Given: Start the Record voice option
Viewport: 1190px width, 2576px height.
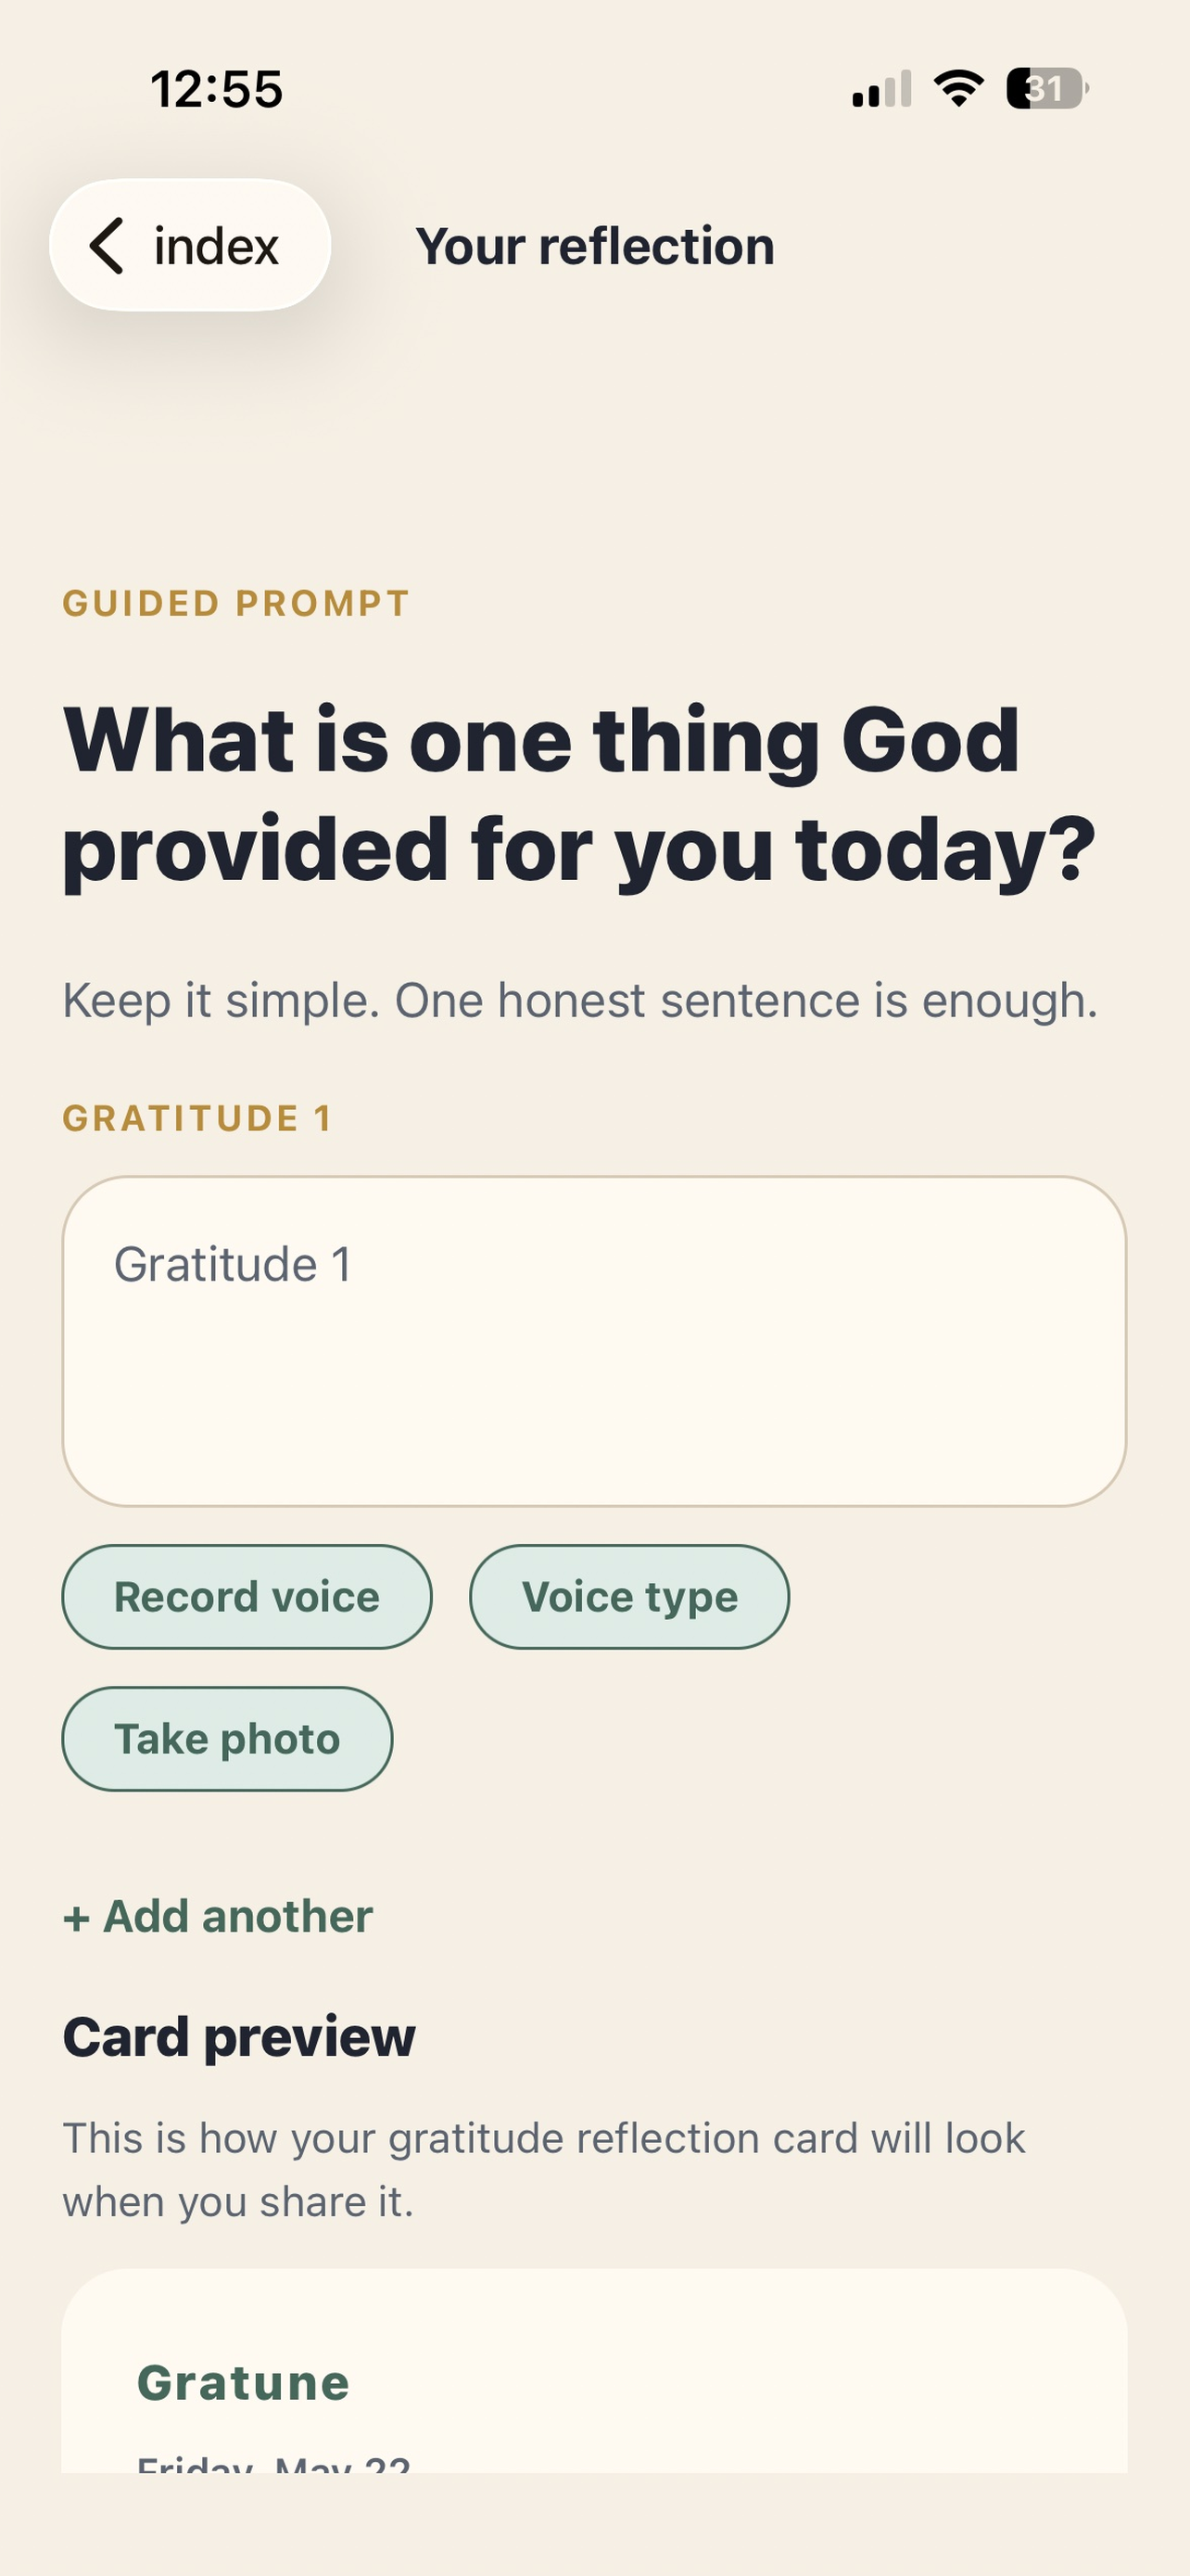Looking at the screenshot, I should click(x=247, y=1597).
